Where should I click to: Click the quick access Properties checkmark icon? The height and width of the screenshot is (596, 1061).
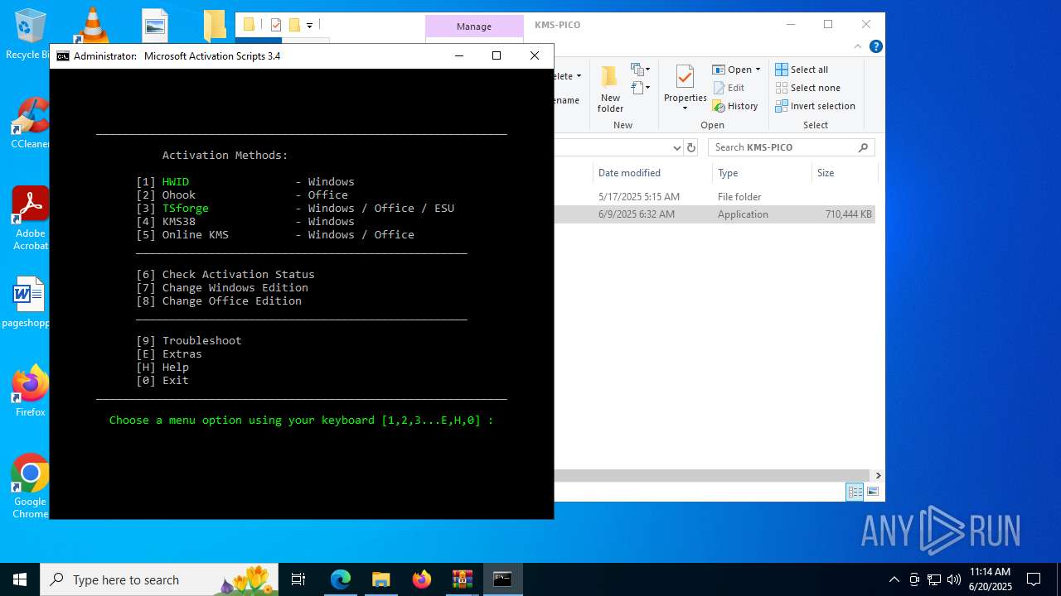point(276,25)
